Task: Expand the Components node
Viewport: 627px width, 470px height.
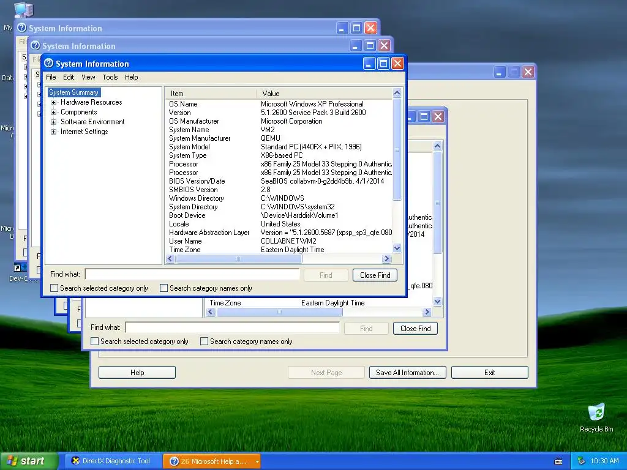Action: [53, 113]
